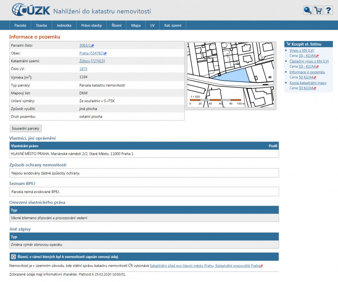
Task: Open the Kat. území menu item
Action: pos(173,25)
